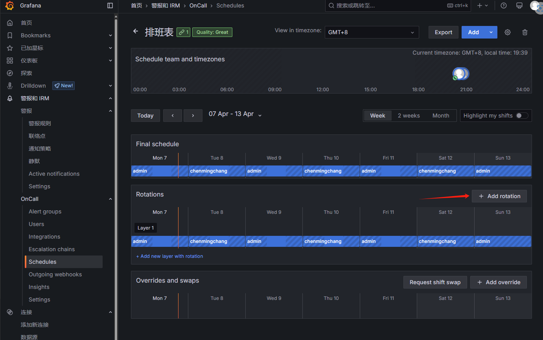543x340 pixels.
Task: Click the Quality: Great badge
Action: pyautogui.click(x=212, y=32)
